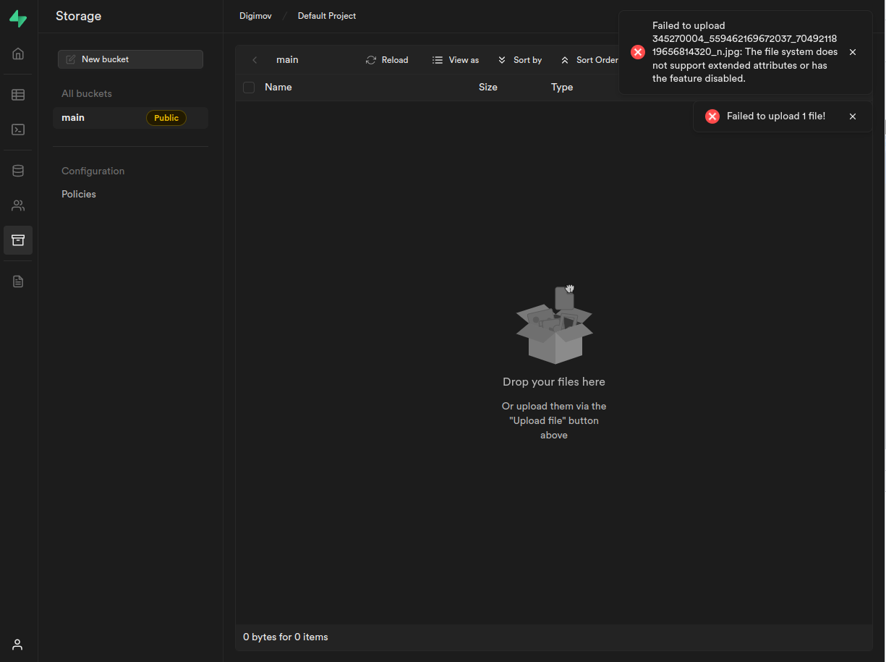Open the Table Editor from the sidebar
886x662 pixels.
coord(17,94)
